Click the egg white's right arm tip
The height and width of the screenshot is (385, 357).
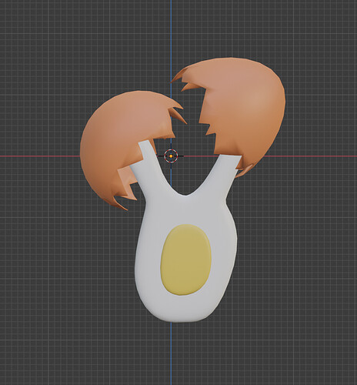tap(231, 159)
